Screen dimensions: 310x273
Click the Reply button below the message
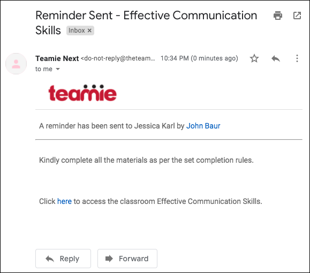pos(63,259)
